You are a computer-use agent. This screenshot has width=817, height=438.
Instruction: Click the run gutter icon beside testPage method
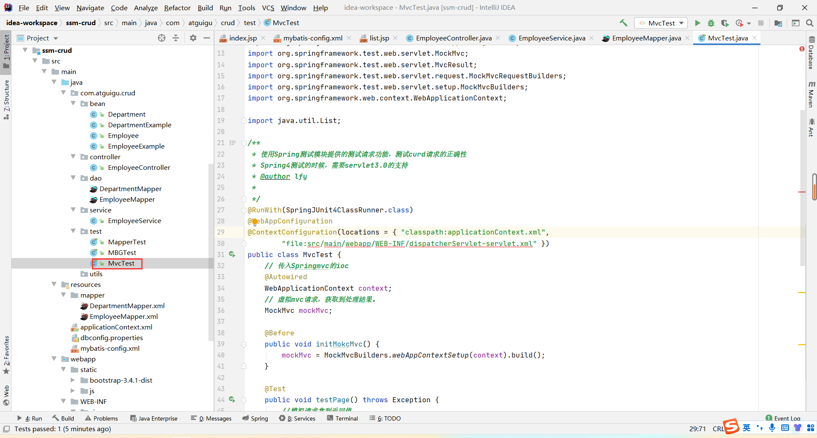tap(232, 399)
